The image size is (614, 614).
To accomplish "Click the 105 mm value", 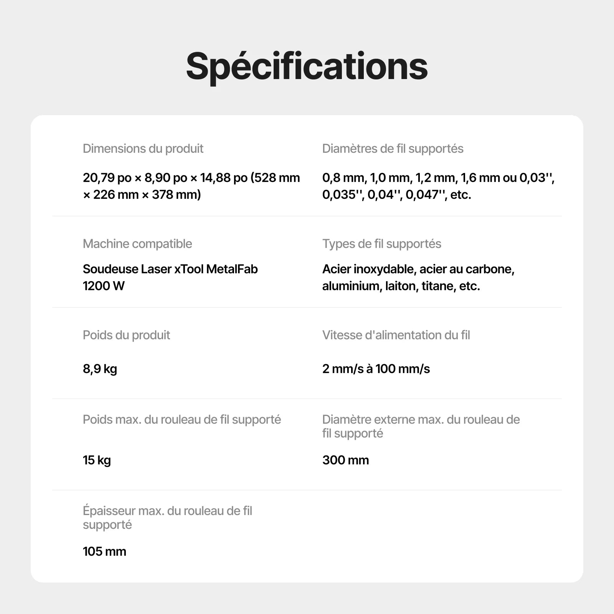I will coord(104,551).
